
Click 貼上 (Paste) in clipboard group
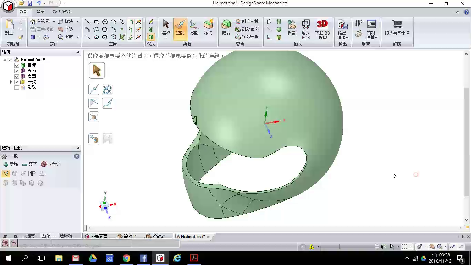[9, 27]
